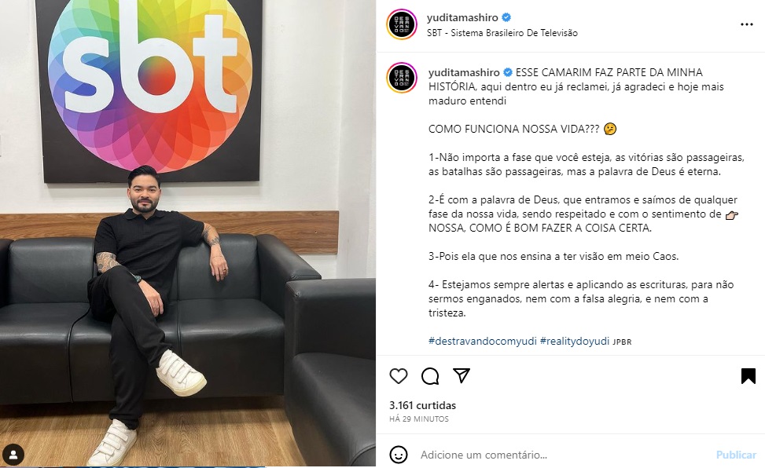This screenshot has width=765, height=468.
Task: Open yuditamashiro username in caption
Action: pyautogui.click(x=464, y=73)
